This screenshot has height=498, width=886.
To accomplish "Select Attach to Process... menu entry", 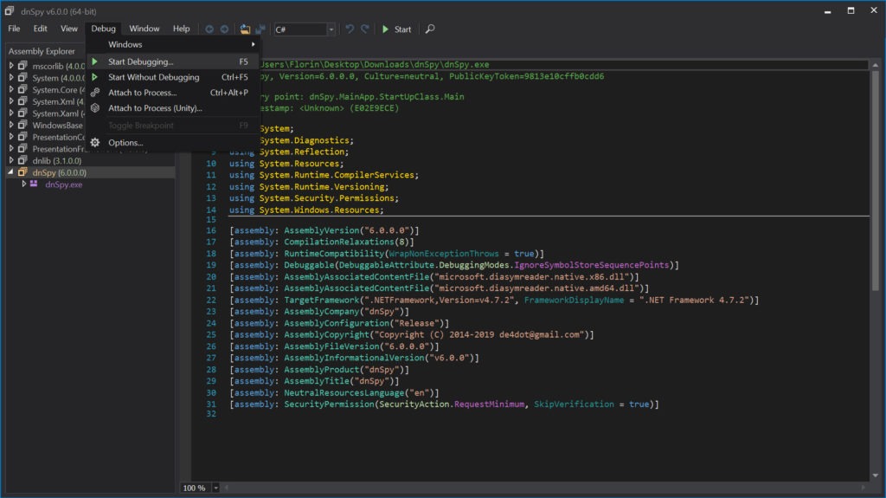I will click(x=173, y=93).
